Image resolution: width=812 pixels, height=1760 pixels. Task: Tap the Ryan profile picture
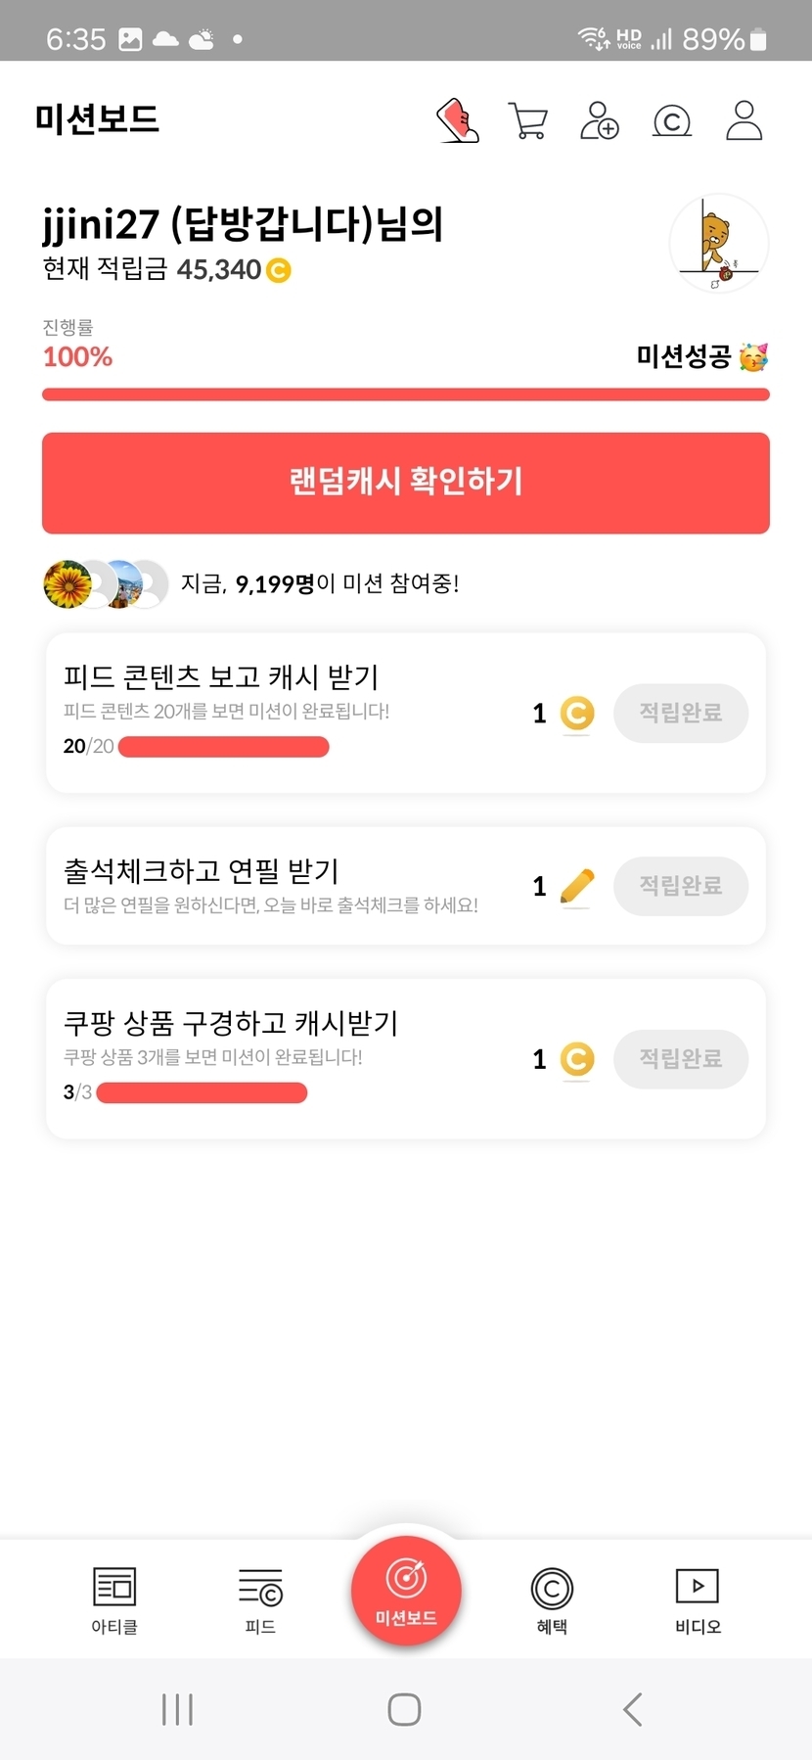click(719, 244)
